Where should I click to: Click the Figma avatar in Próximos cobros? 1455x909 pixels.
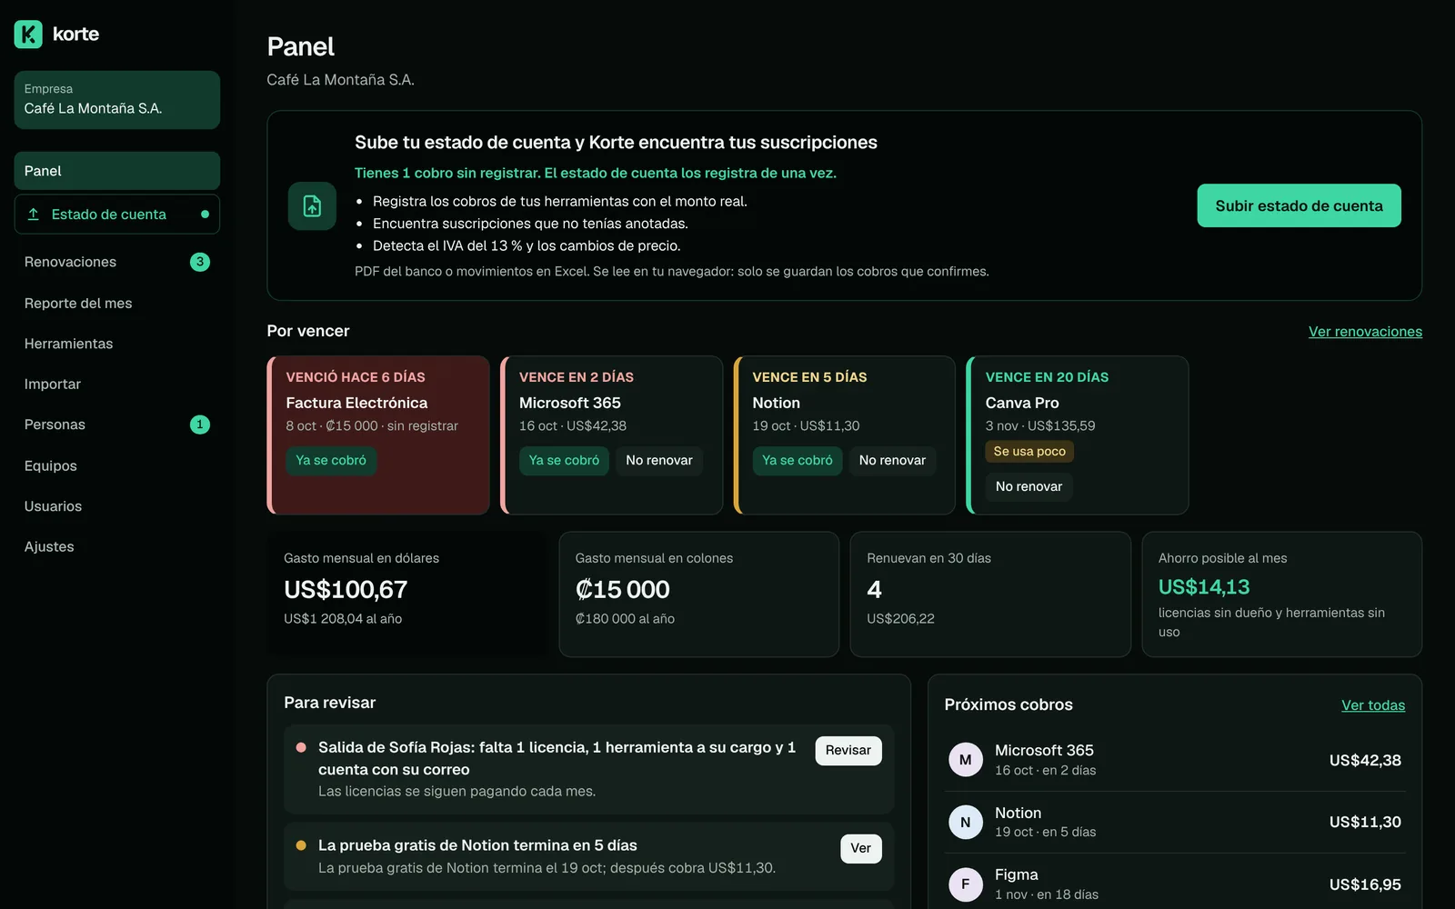965,884
